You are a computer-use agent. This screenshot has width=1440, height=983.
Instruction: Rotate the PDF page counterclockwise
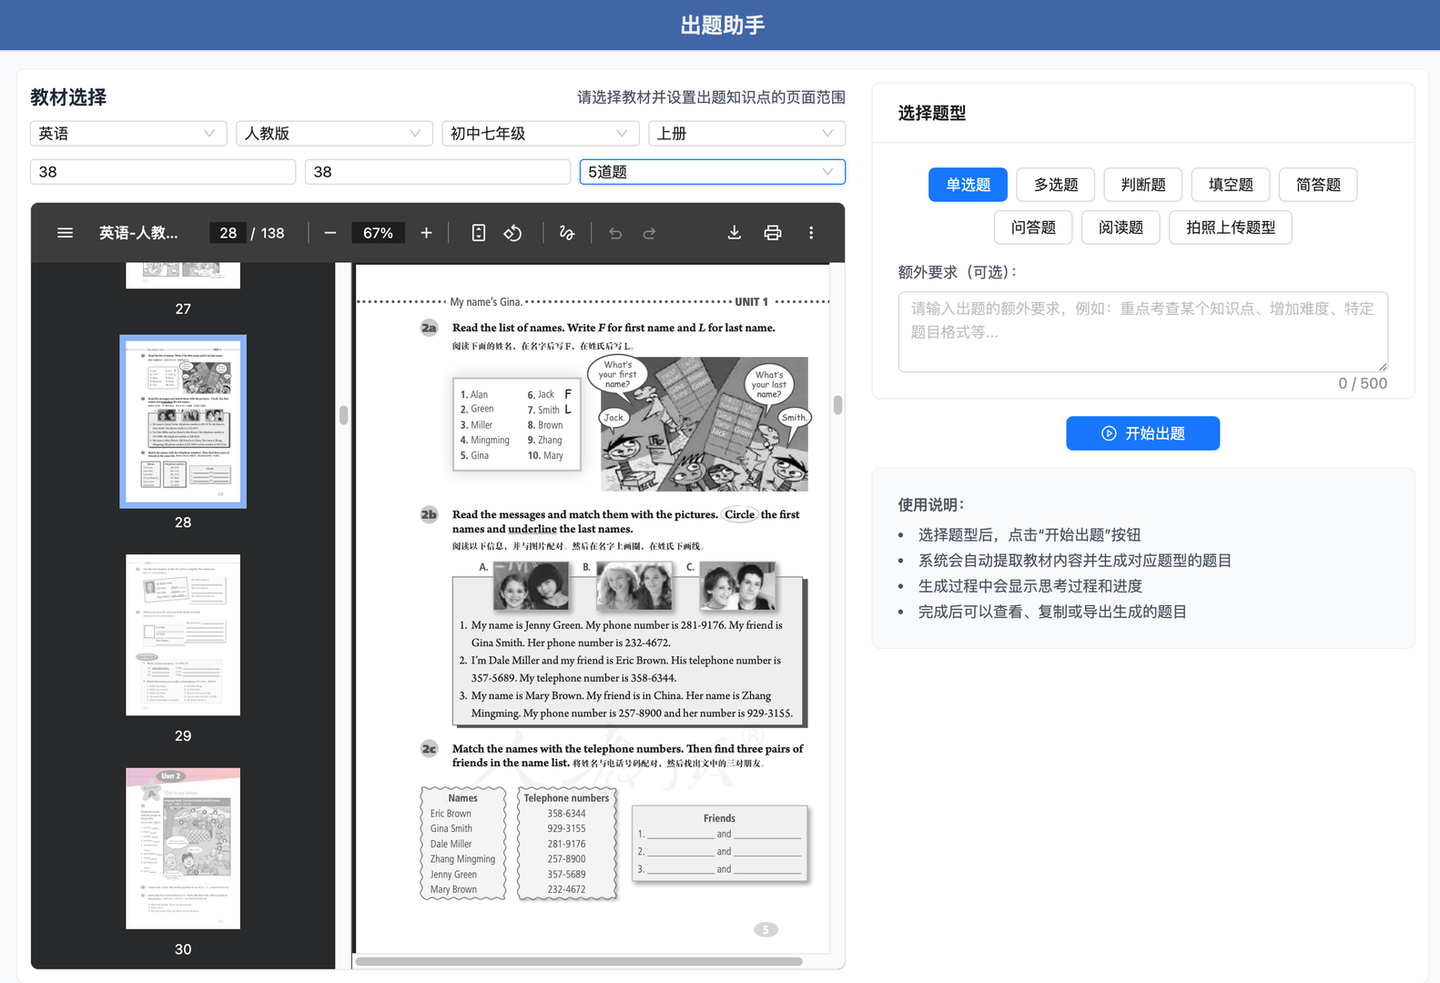click(x=512, y=233)
